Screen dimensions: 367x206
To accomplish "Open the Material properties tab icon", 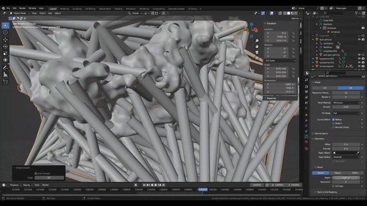I will (x=306, y=142).
